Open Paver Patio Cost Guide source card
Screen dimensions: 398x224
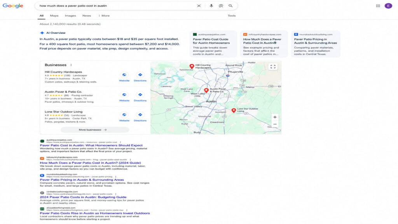tap(213, 44)
